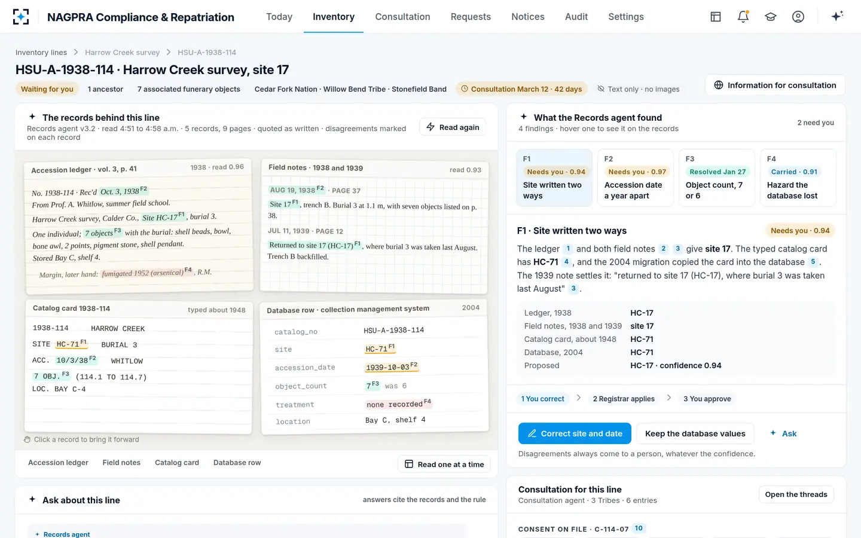This screenshot has height=538, width=861.
Task: Select step 3 You approve
Action: [707, 399]
